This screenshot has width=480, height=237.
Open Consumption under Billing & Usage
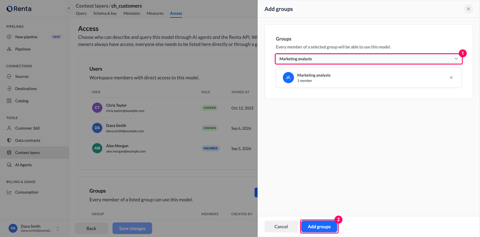click(34, 192)
